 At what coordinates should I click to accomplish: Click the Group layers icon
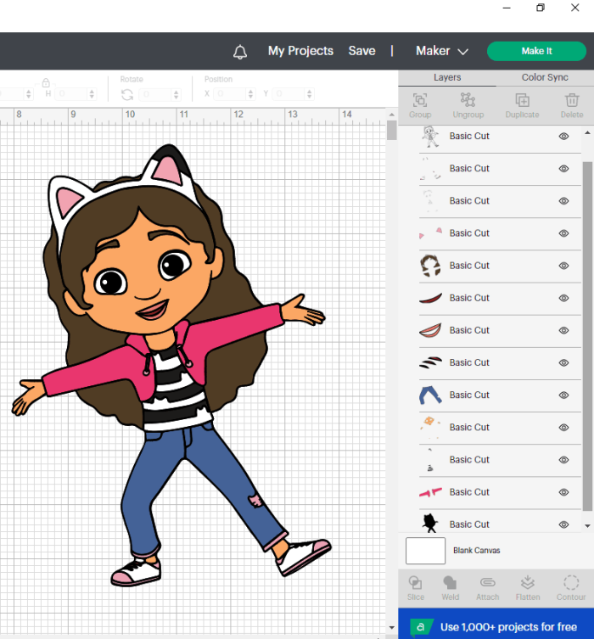(420, 105)
